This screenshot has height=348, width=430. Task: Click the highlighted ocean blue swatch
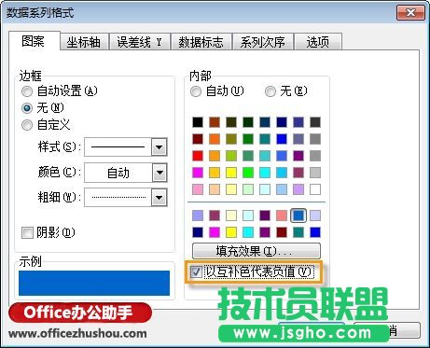click(298, 216)
